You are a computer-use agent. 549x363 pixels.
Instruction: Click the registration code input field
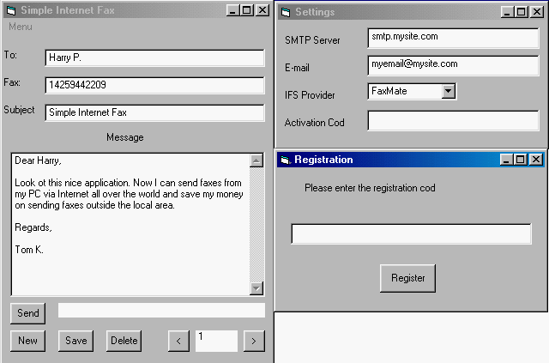(412, 233)
